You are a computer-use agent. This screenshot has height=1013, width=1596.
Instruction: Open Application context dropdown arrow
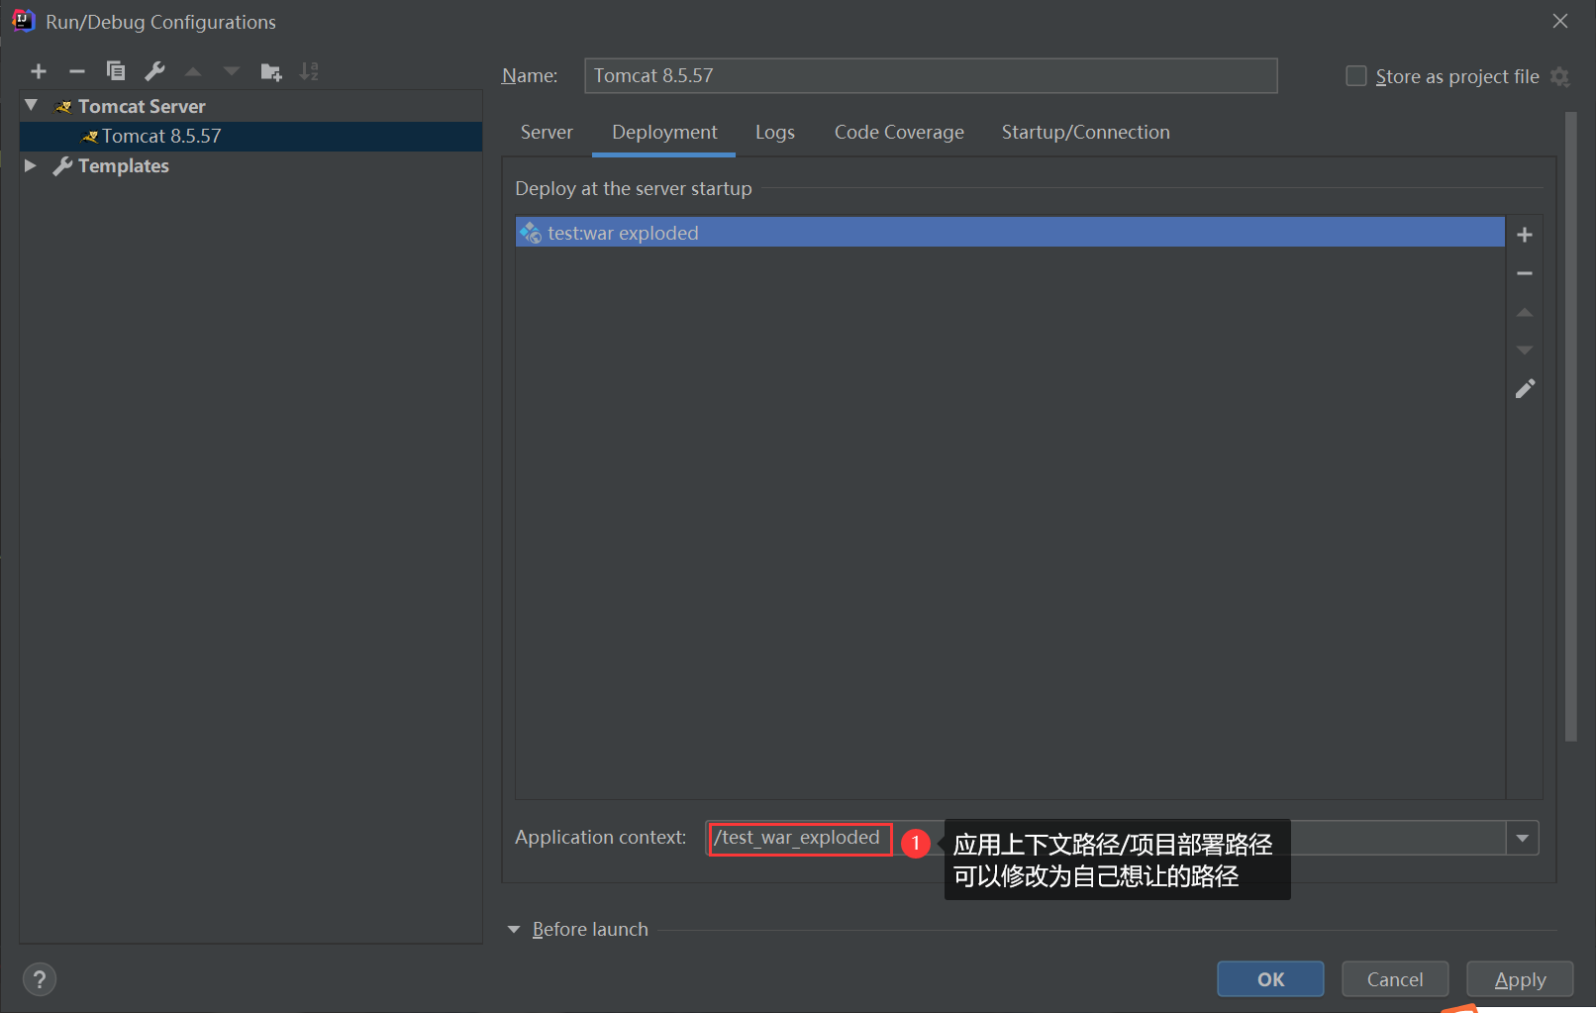(1523, 838)
